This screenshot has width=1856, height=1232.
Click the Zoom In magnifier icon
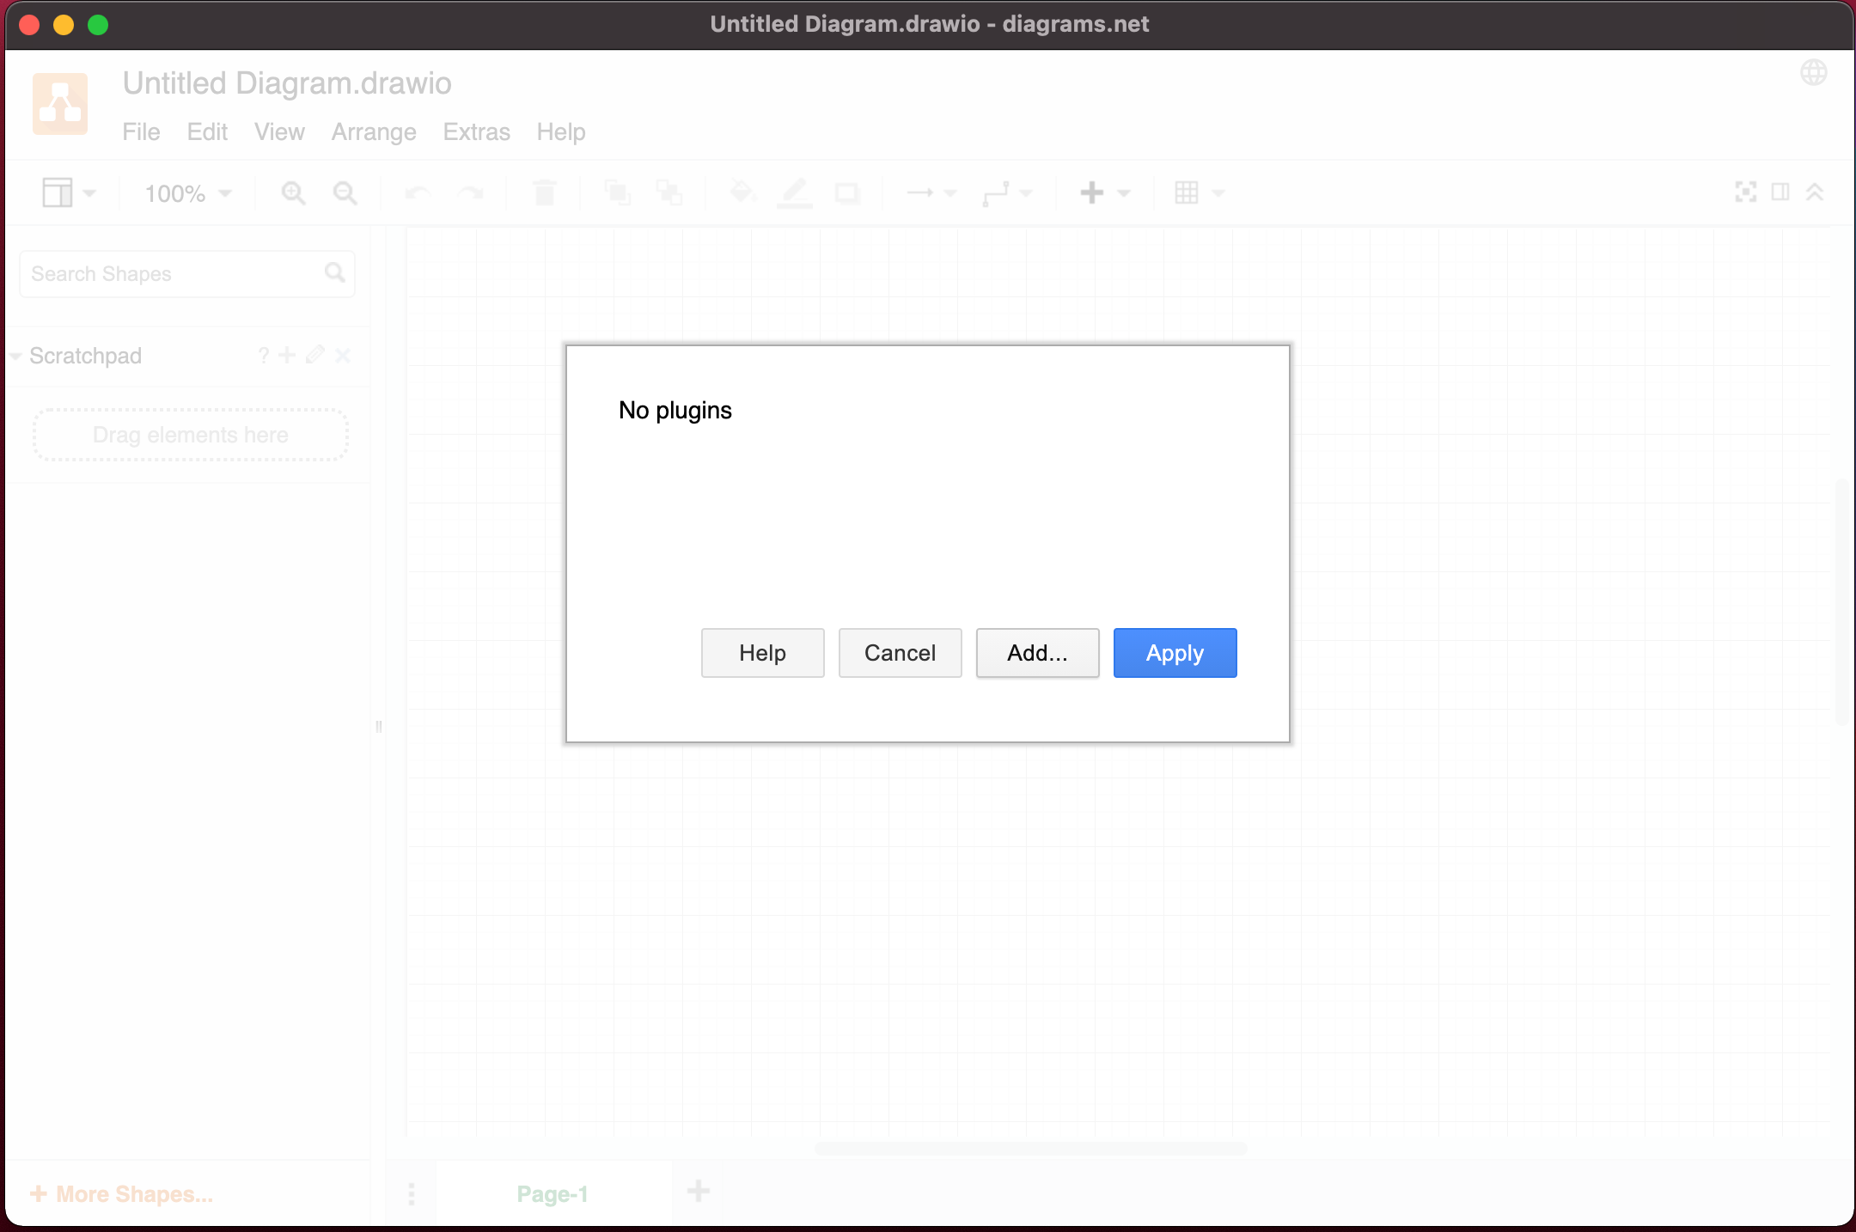(293, 192)
